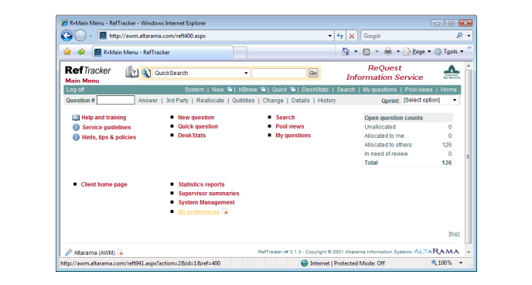Click the Australian War Memorial logo
The image size is (532, 285).
click(x=452, y=72)
